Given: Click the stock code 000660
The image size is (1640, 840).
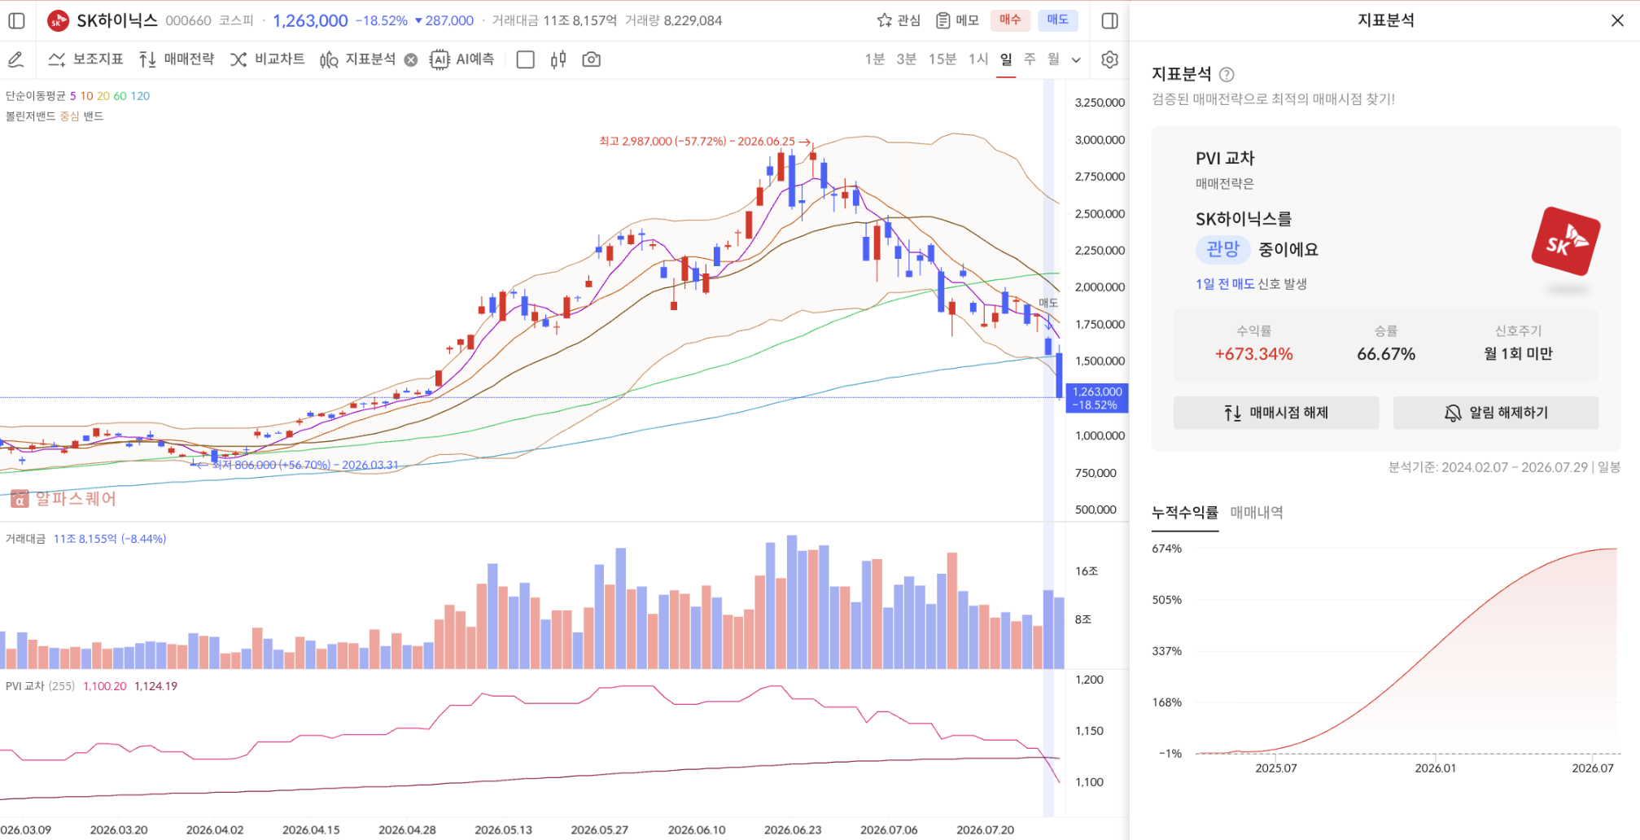Looking at the screenshot, I should [188, 20].
